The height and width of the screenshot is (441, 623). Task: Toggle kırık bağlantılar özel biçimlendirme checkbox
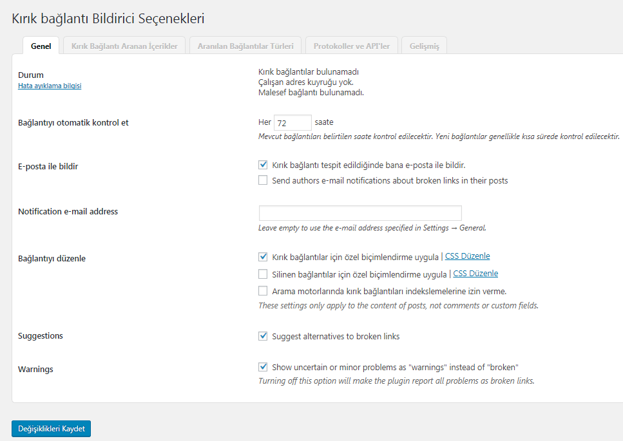coord(263,257)
